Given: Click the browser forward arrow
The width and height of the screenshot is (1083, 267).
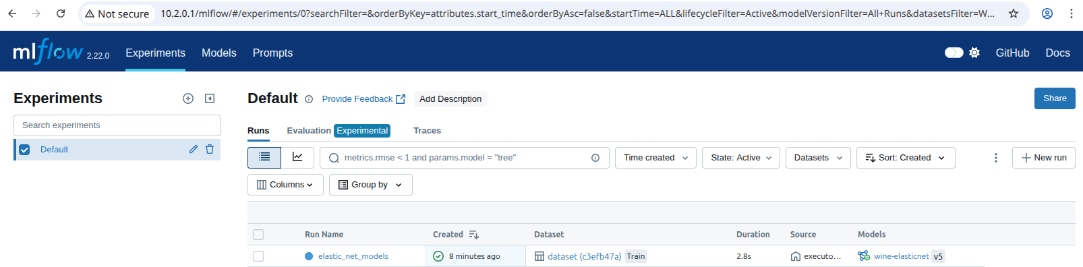Looking at the screenshot, I should tap(36, 13).
